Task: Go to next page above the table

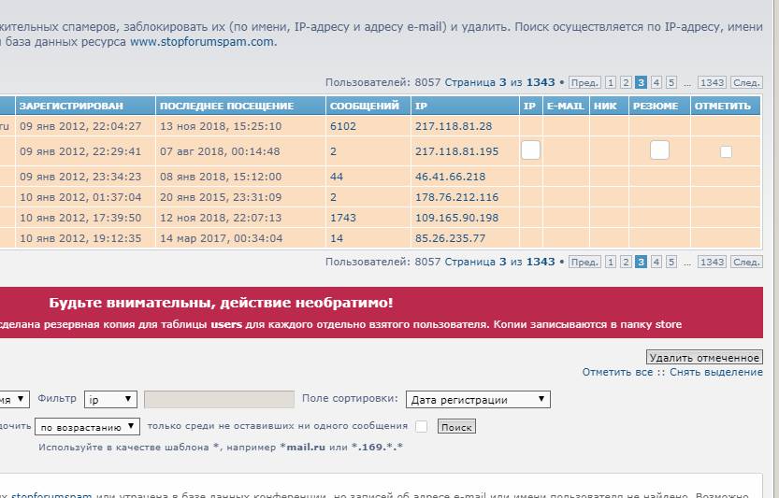Action: 746,82
